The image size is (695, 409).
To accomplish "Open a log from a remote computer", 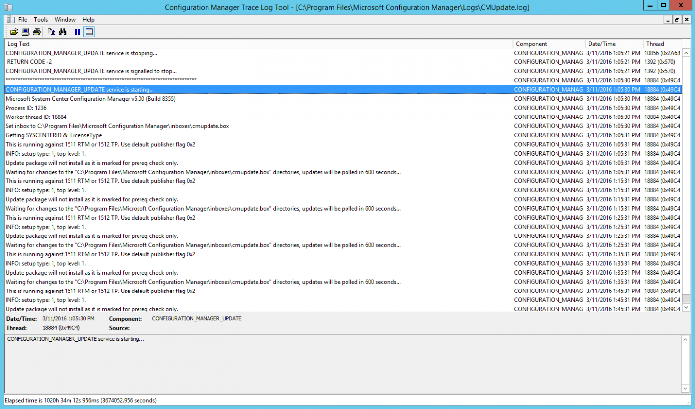I will [x=25, y=31].
